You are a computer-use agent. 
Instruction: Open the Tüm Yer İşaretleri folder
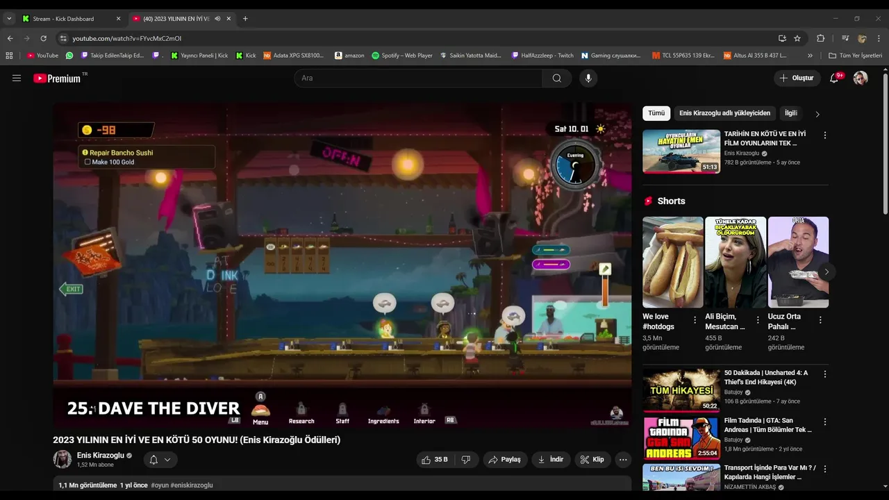(856, 56)
